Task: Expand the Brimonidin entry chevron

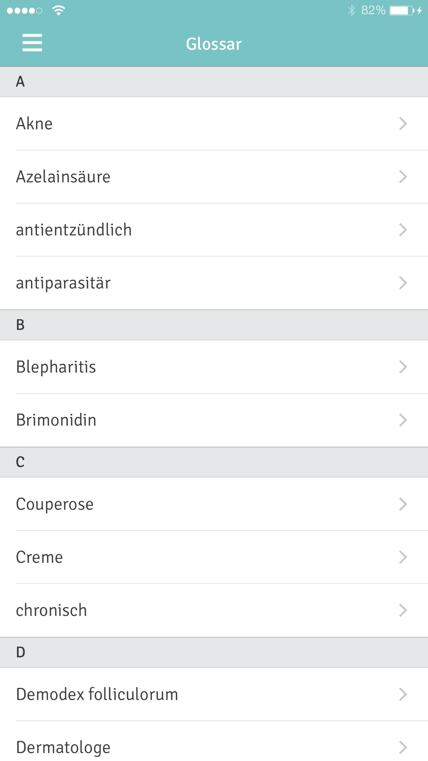Action: coord(403,420)
